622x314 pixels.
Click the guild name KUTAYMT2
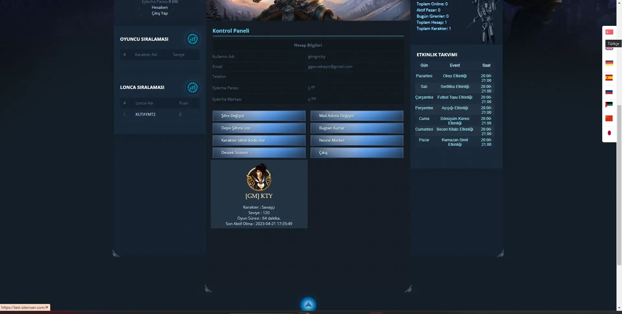pos(145,114)
